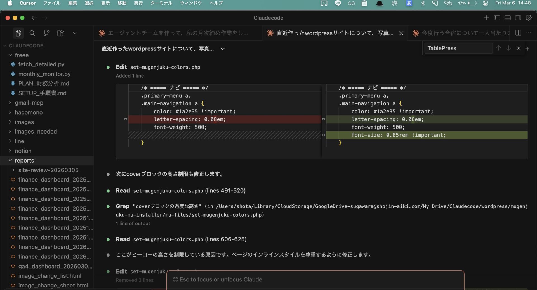Open the Explorer files icon in sidebar
Viewport: 537px width, 290px height.
click(x=18, y=33)
